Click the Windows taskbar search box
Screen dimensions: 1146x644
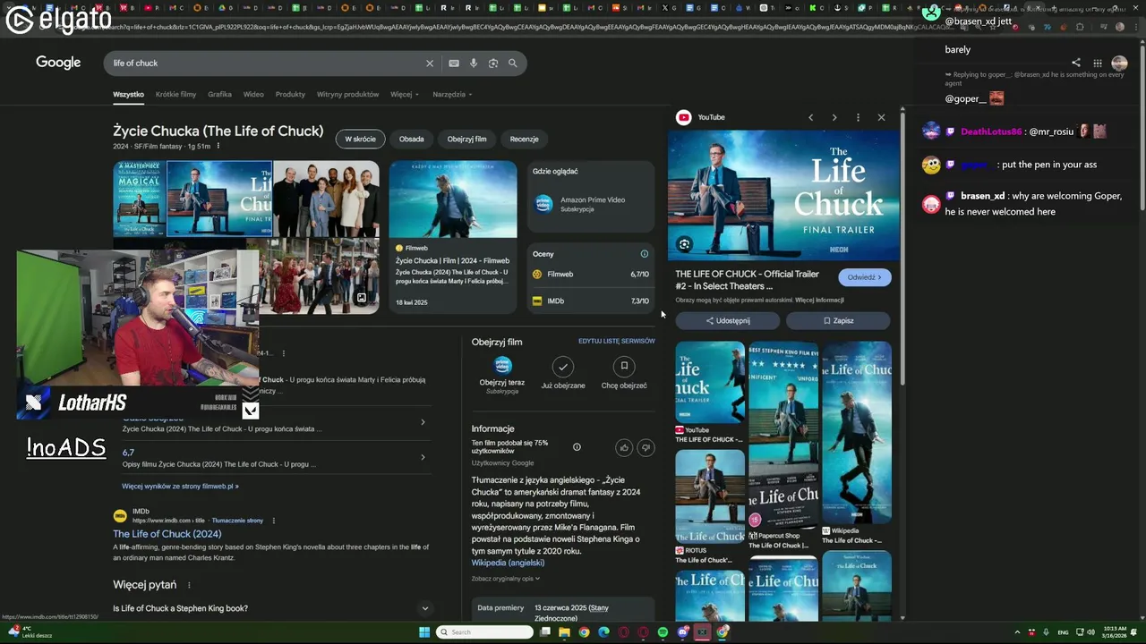point(484,632)
